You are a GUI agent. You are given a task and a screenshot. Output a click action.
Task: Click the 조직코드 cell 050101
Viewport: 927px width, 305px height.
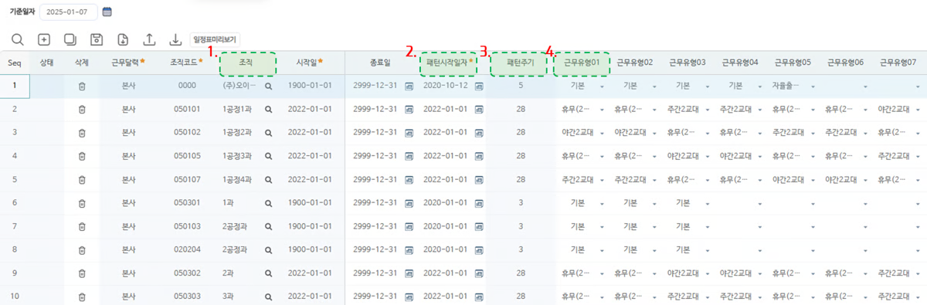pos(187,110)
